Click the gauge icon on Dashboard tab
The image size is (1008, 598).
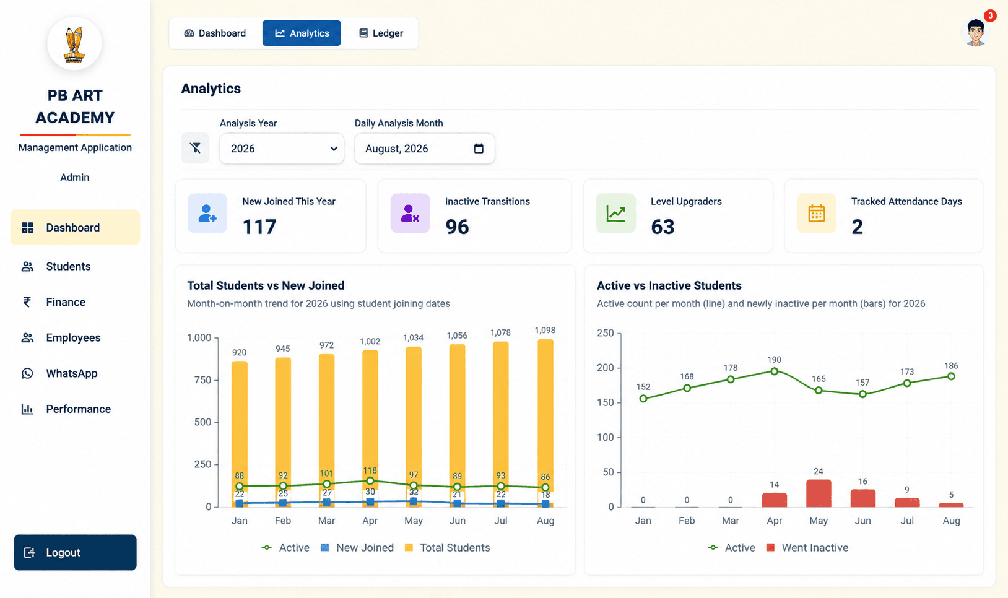click(x=189, y=33)
